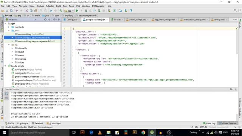The image size is (242, 136).
Task: Click the Attach debugger to process icon
Action: point(99,11)
